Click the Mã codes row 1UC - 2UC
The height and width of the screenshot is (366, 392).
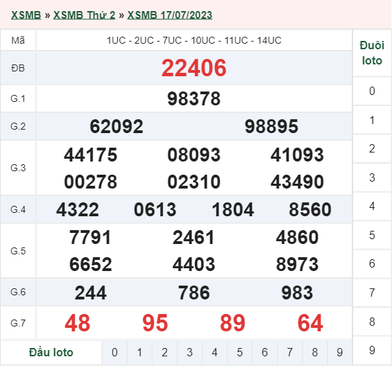(194, 40)
